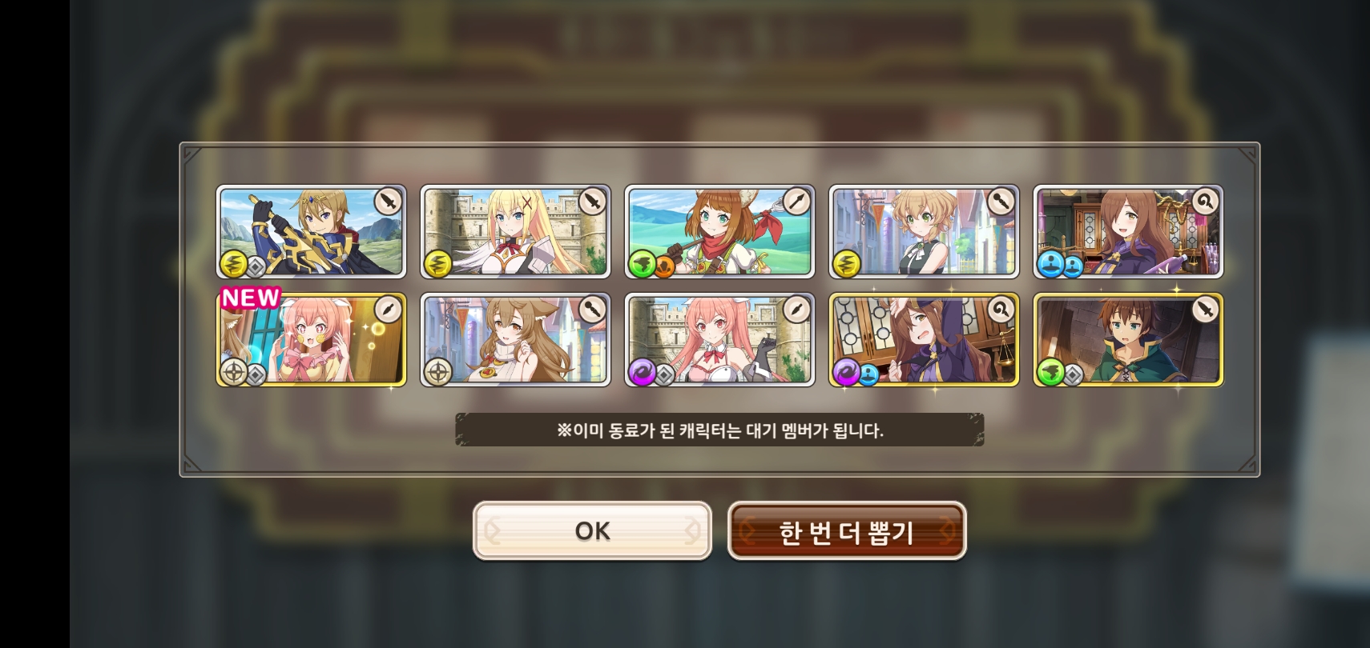
Task: Click the staff icon on the red-scarf girl card
Action: point(796,201)
